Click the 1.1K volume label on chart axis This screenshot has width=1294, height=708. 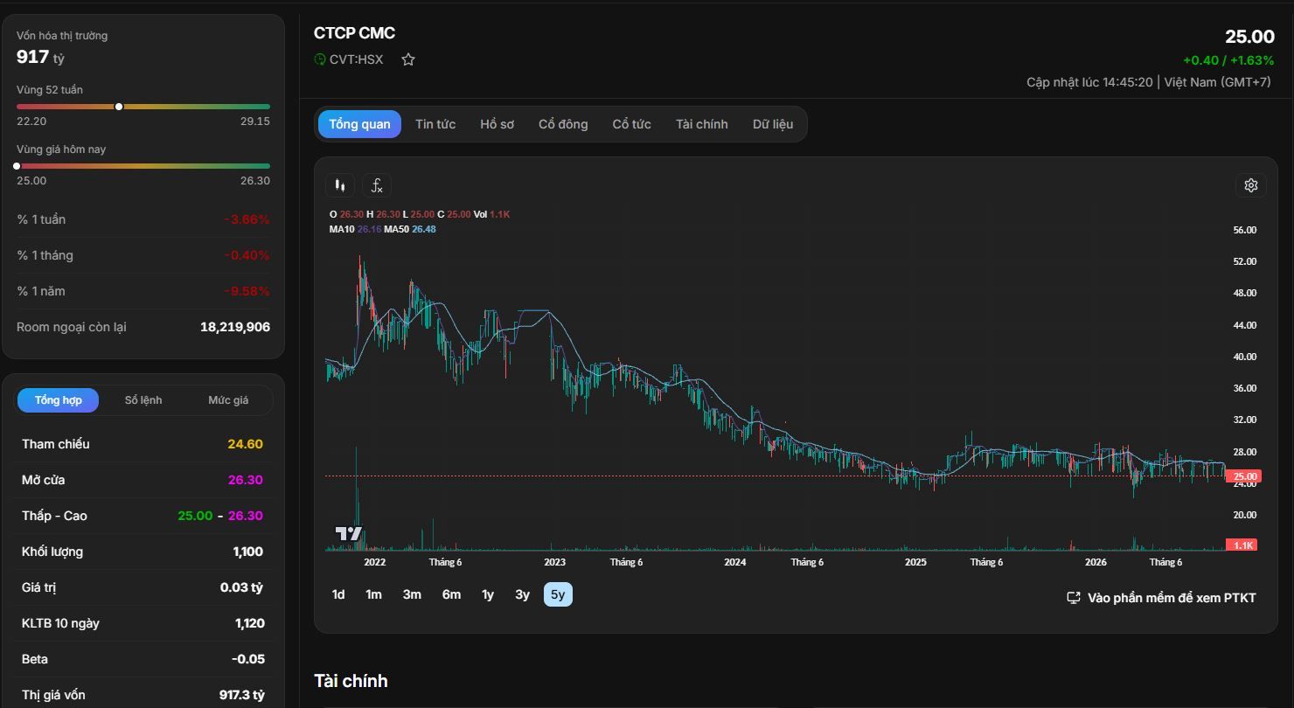tap(1242, 545)
